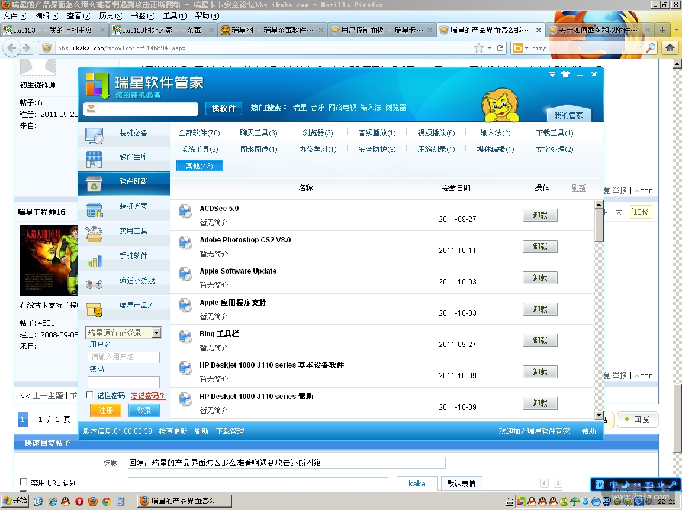This screenshot has width=682, height=510.
Task: Select the 默认表情 emoticon tab
Action: (x=462, y=483)
